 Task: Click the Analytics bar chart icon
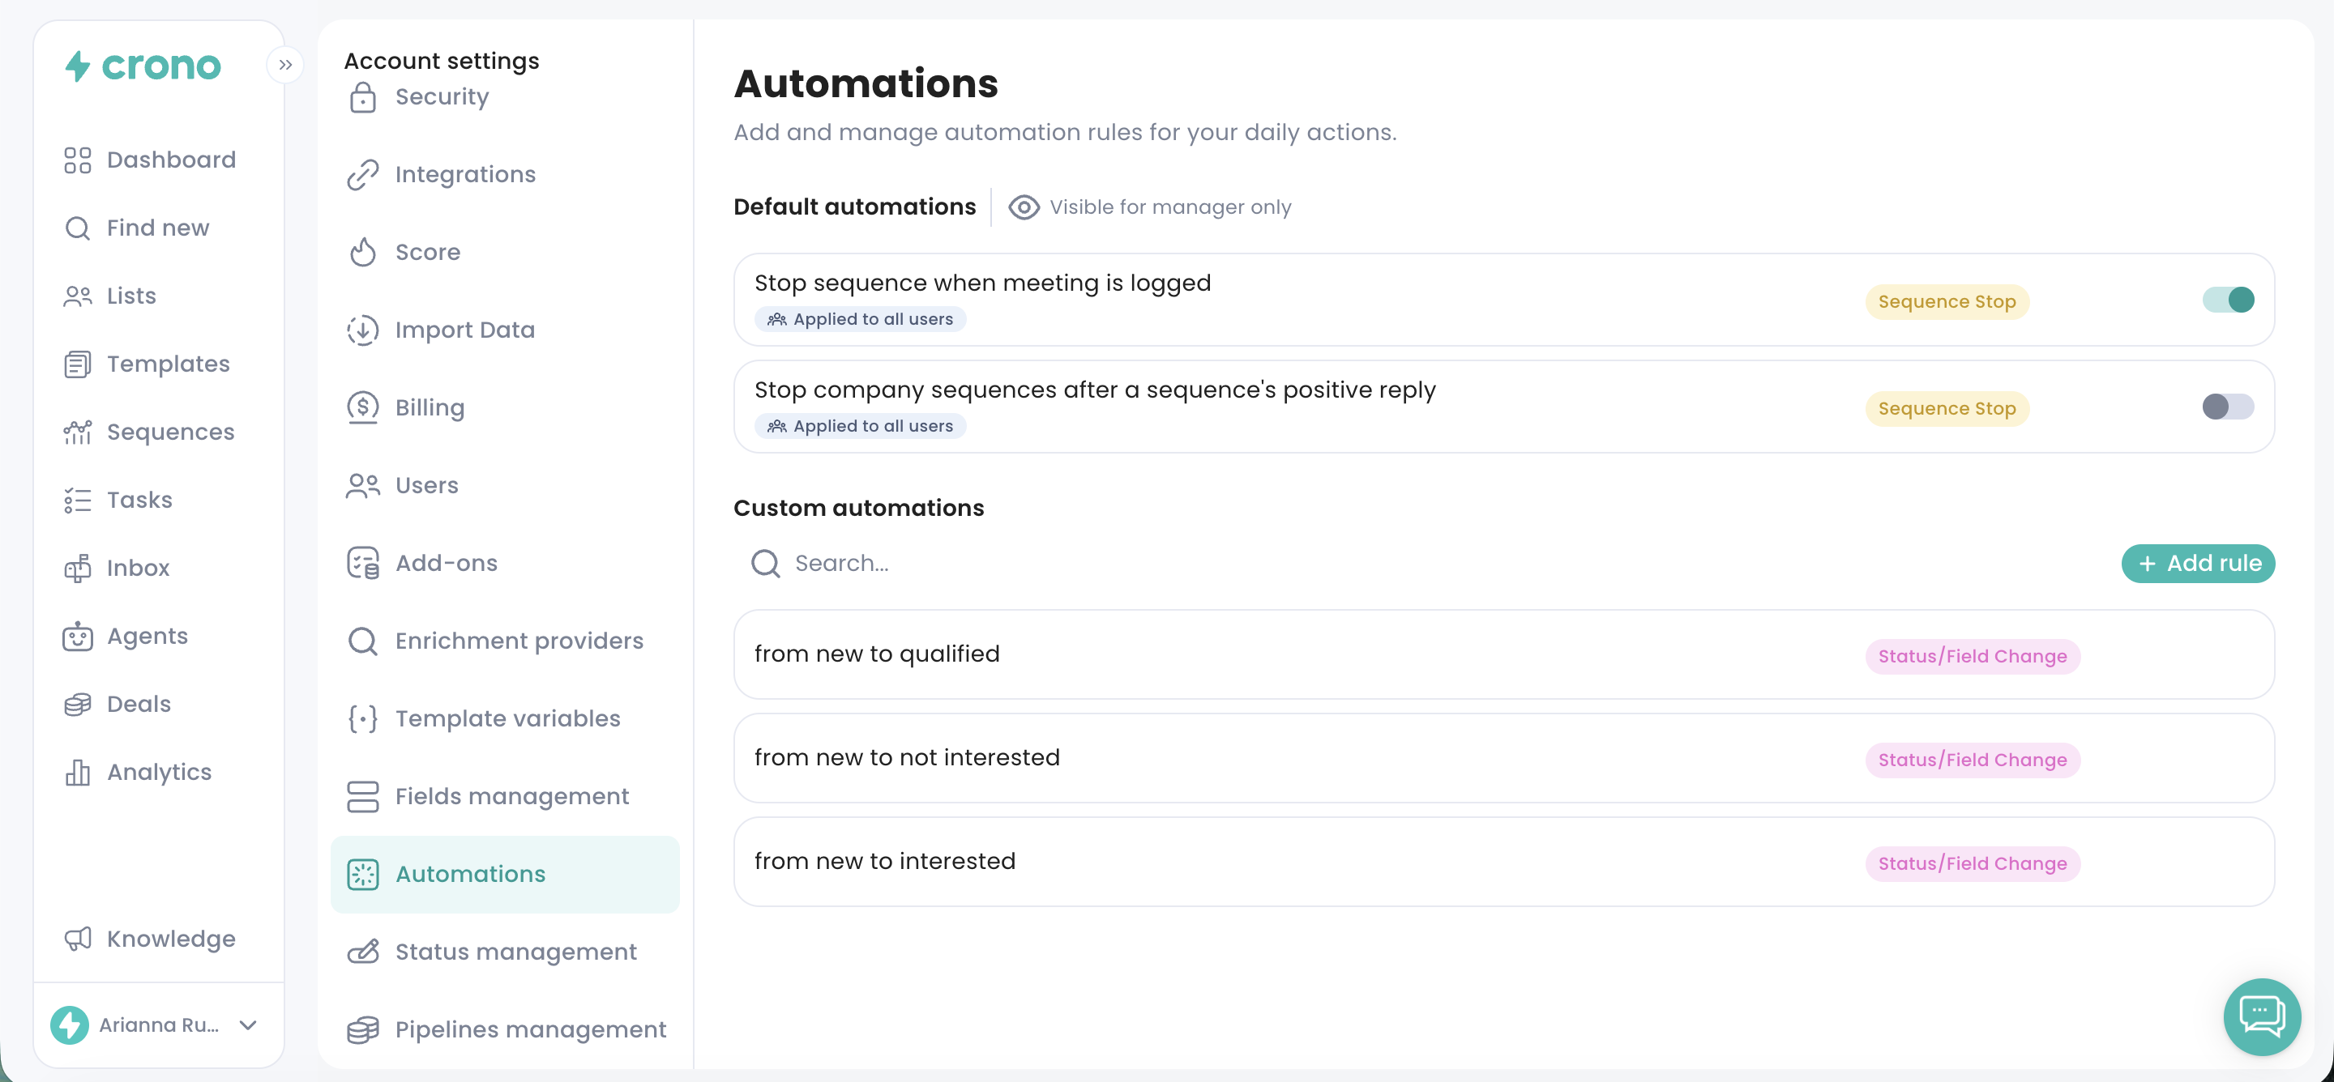[78, 773]
